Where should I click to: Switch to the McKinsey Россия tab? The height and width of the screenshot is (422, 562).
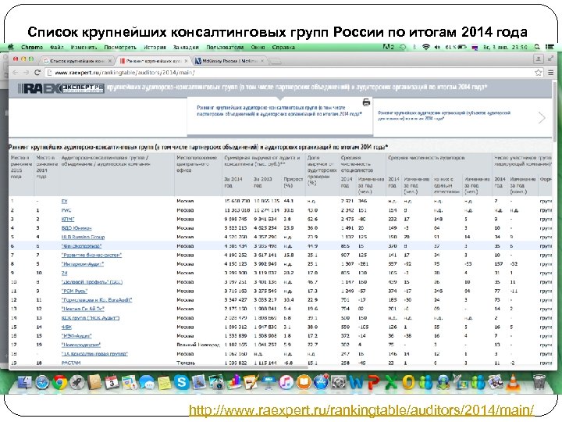click(229, 61)
